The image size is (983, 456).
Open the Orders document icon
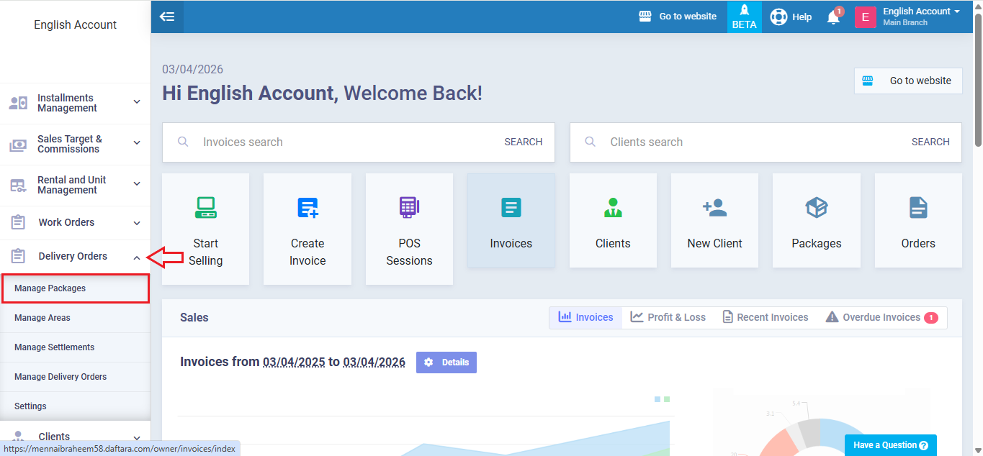coord(918,208)
